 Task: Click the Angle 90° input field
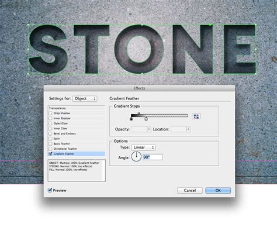(x=153, y=157)
